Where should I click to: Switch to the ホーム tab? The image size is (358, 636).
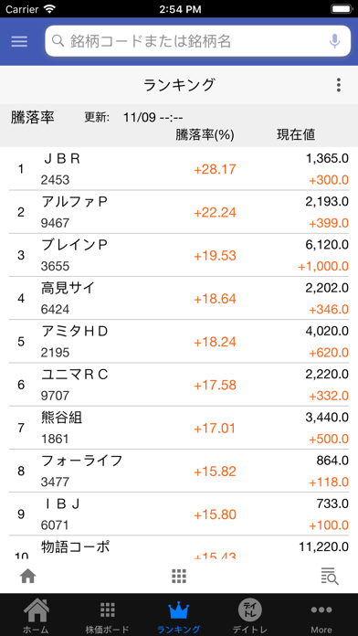[x=37, y=616]
